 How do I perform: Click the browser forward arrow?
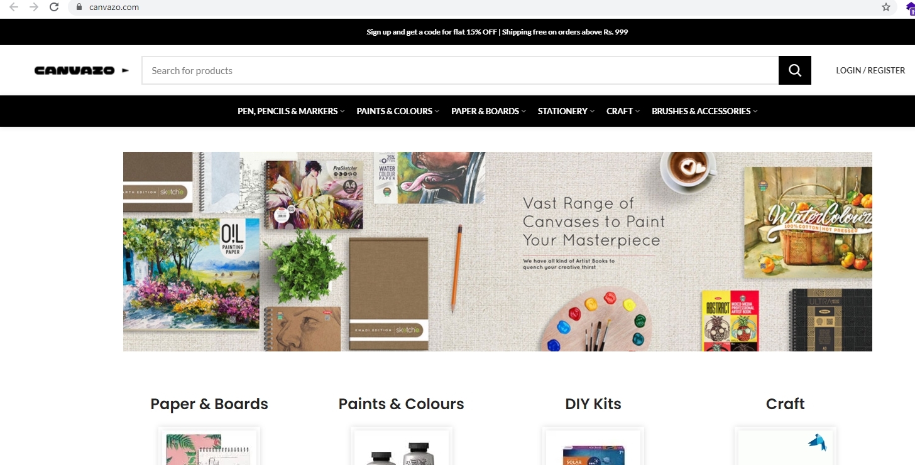click(34, 7)
